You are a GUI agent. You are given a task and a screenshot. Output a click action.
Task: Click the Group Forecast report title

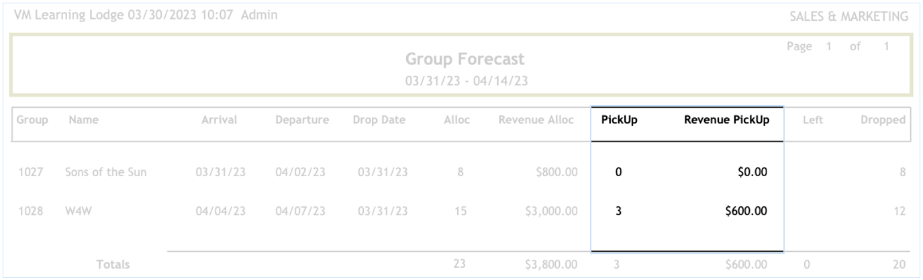pos(465,60)
